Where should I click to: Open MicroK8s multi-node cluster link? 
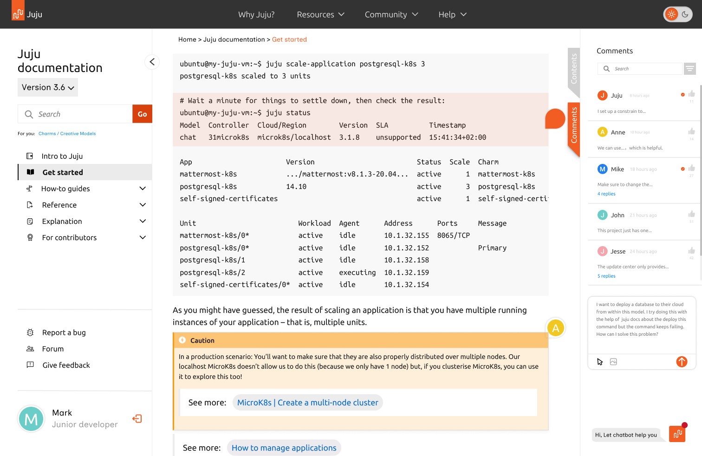coord(308,403)
